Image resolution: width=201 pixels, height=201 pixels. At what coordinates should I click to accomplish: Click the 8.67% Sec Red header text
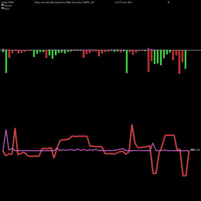[x=123, y=2]
